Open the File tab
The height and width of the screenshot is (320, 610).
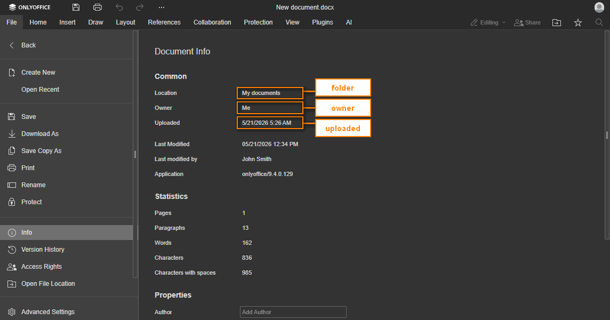coord(12,22)
